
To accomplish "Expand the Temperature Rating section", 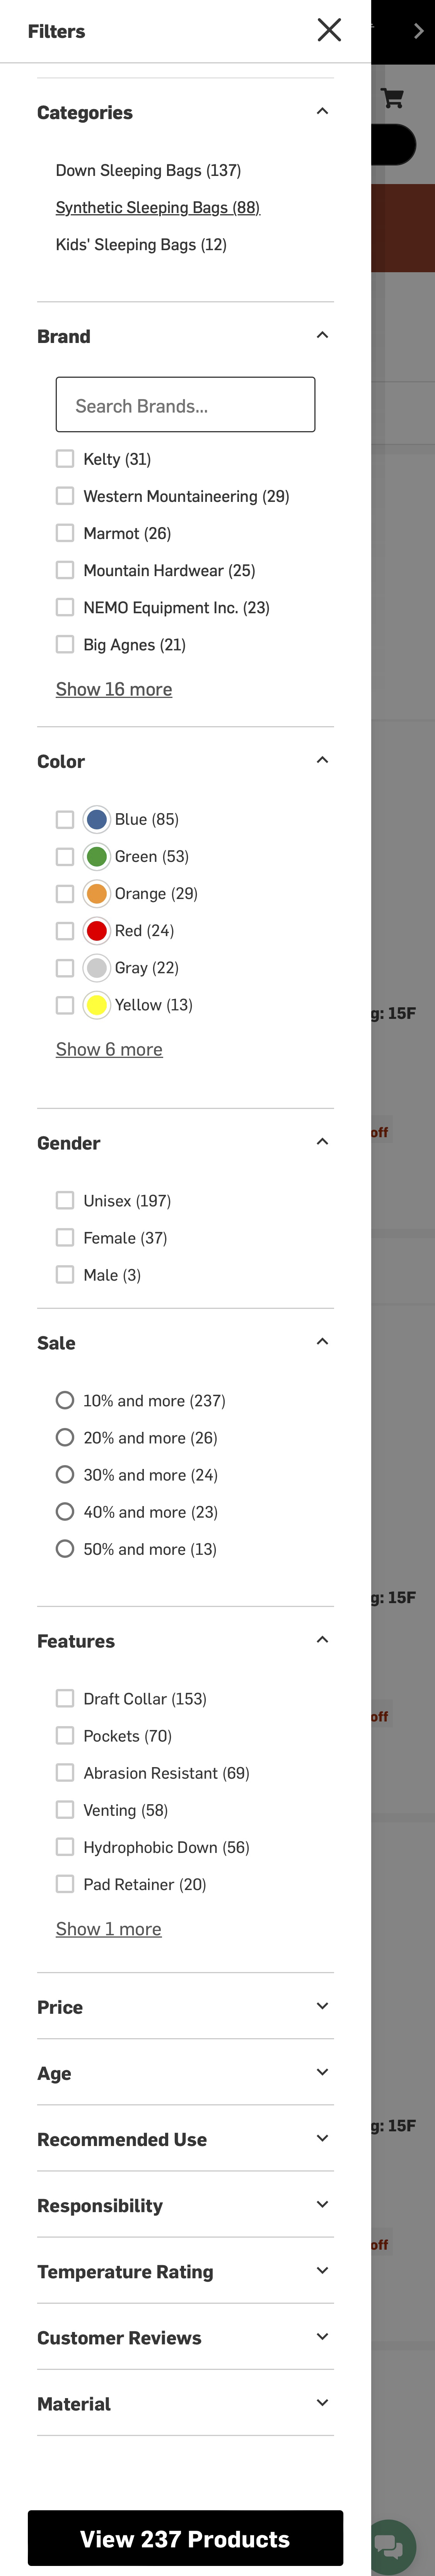I will (322, 2271).
